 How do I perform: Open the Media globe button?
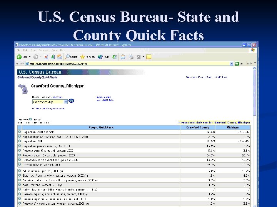pos(104,57)
